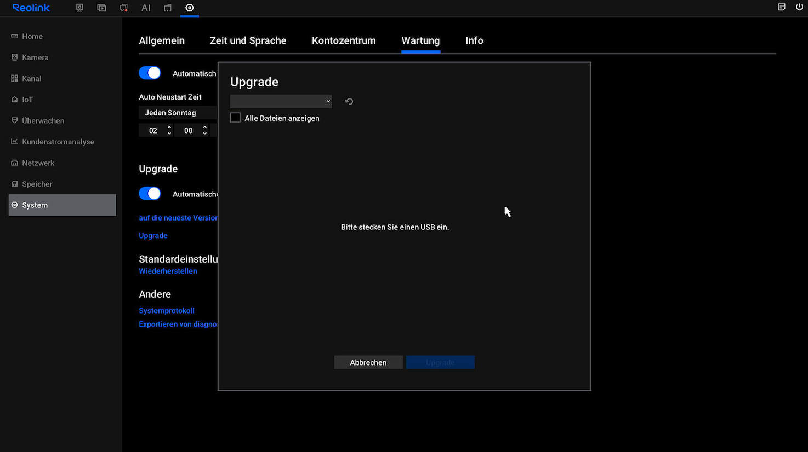Click the Bitte stecken Sie einen USB ein message
Screen dimensions: 808x452
(395, 227)
